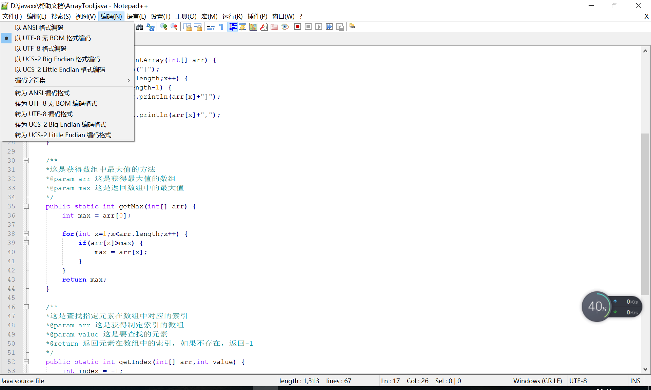Click the Zoom Out magnifier icon
This screenshot has height=390, width=651.
point(174,27)
